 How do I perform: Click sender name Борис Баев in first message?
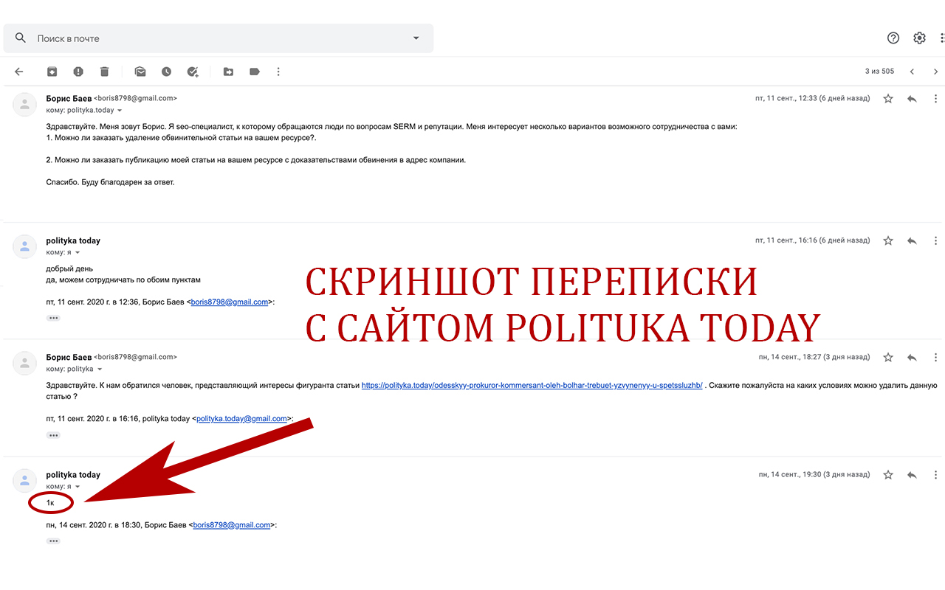click(x=69, y=98)
